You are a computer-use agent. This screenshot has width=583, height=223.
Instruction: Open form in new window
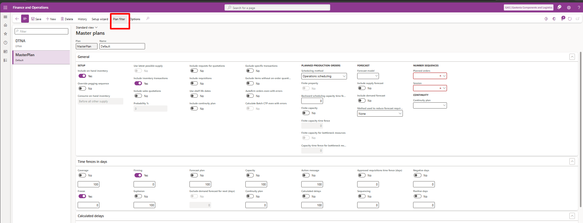[x=577, y=19]
